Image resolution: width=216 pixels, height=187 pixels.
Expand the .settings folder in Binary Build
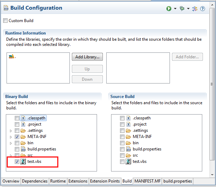tap(11, 131)
